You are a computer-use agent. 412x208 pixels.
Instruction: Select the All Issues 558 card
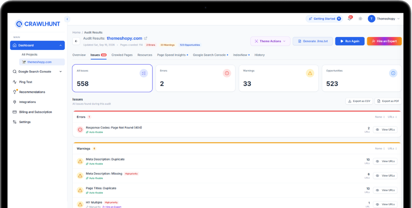[x=112, y=78]
